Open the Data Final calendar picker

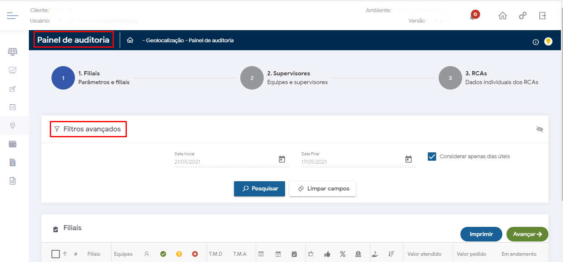[409, 159]
